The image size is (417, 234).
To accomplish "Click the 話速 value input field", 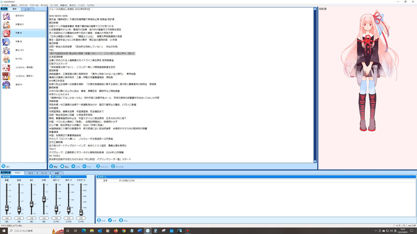I will click(19, 218).
